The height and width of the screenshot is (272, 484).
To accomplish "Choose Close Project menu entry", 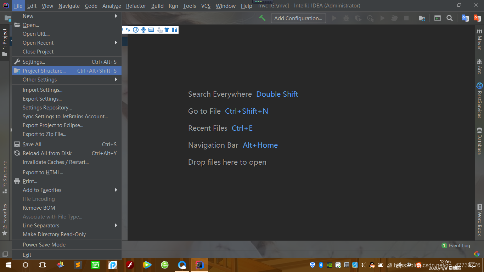I will (x=67, y=51).
